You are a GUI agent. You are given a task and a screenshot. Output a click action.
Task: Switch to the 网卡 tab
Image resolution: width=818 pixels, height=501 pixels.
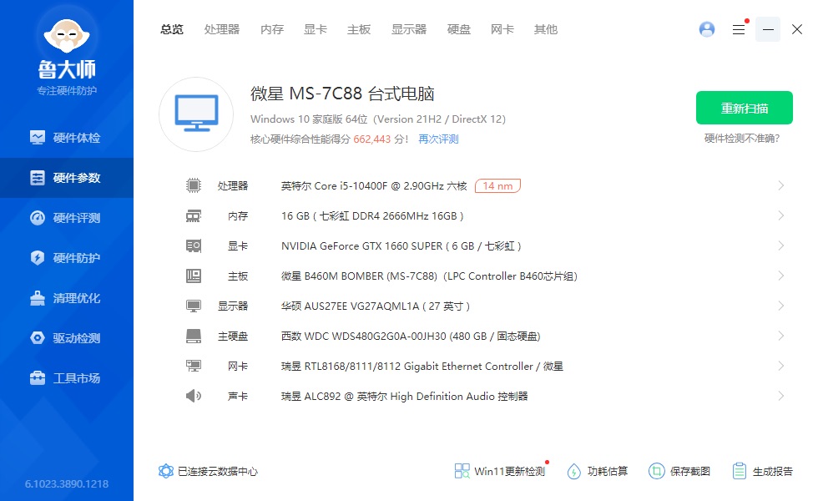[502, 30]
